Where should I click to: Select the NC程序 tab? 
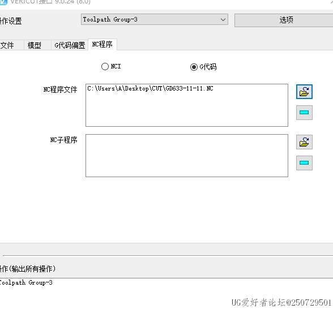[103, 44]
